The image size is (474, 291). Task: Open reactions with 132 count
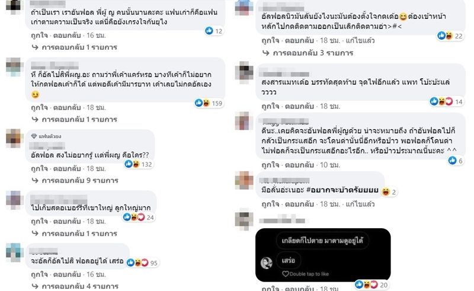(139, 164)
